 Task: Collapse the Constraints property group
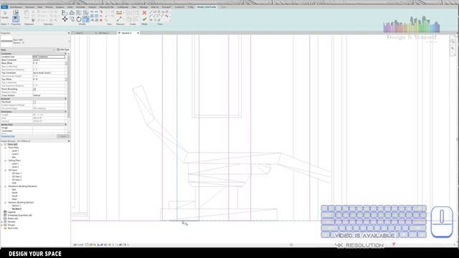coord(65,54)
